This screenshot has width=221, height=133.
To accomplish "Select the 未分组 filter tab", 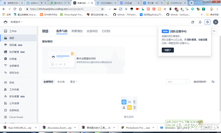I will click(61, 82).
